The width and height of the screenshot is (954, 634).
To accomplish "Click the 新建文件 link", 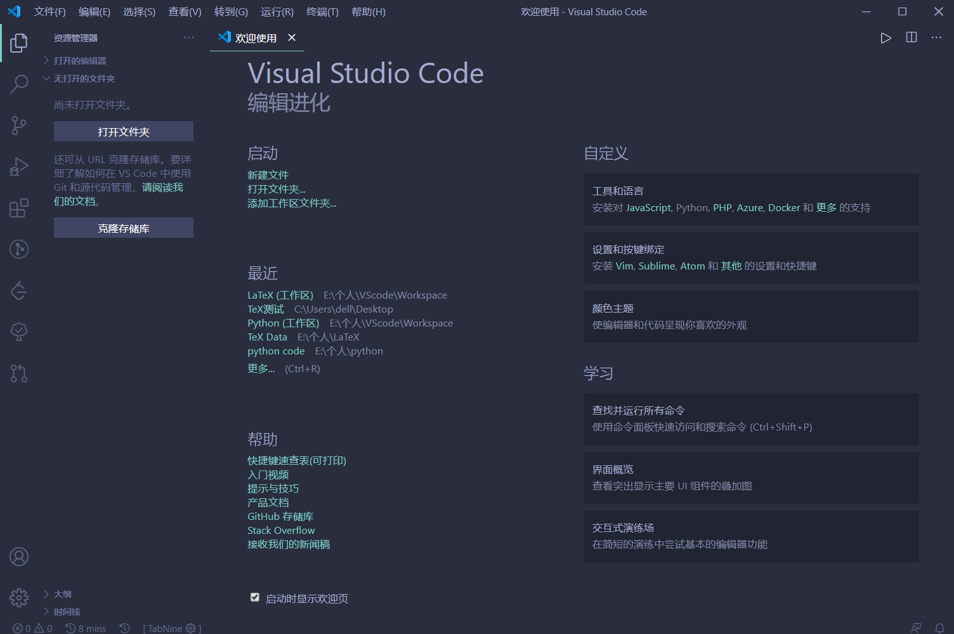I will [x=268, y=175].
